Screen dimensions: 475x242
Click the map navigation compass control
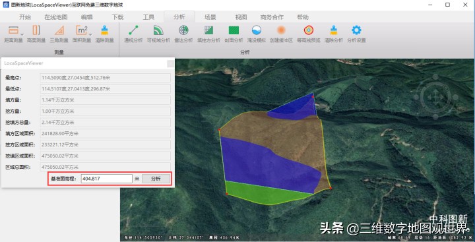[x=435, y=97]
